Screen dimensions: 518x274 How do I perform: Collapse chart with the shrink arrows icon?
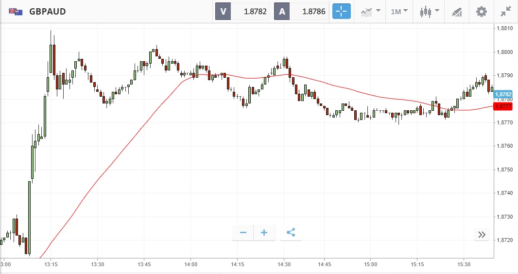point(506,11)
